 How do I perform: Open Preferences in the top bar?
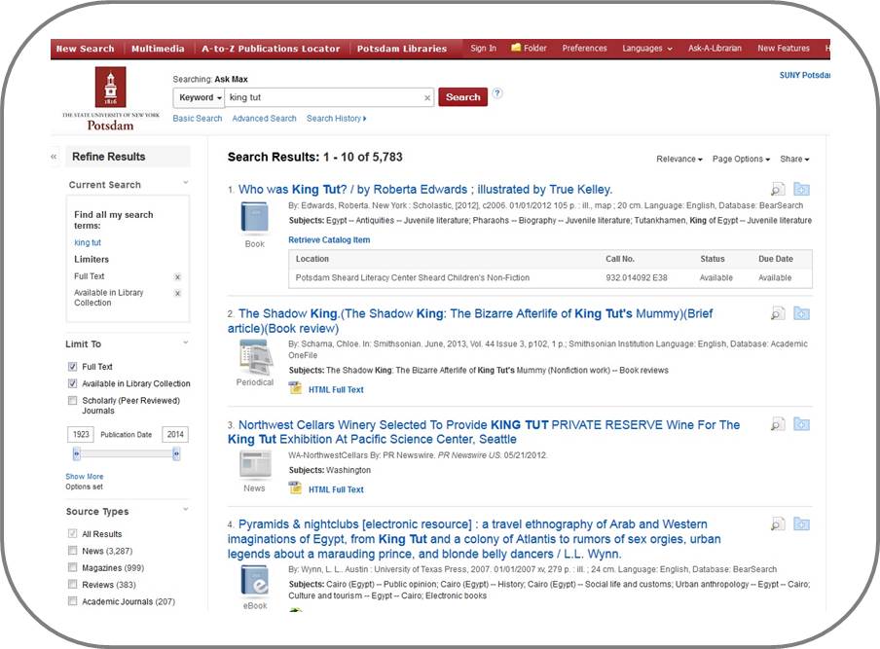584,49
